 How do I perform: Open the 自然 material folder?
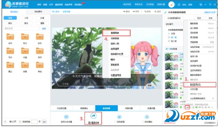(x=40, y=51)
